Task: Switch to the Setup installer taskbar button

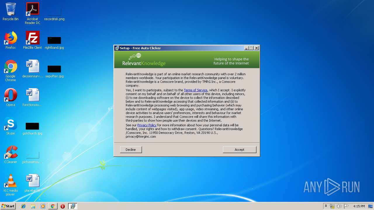Action: (72, 206)
